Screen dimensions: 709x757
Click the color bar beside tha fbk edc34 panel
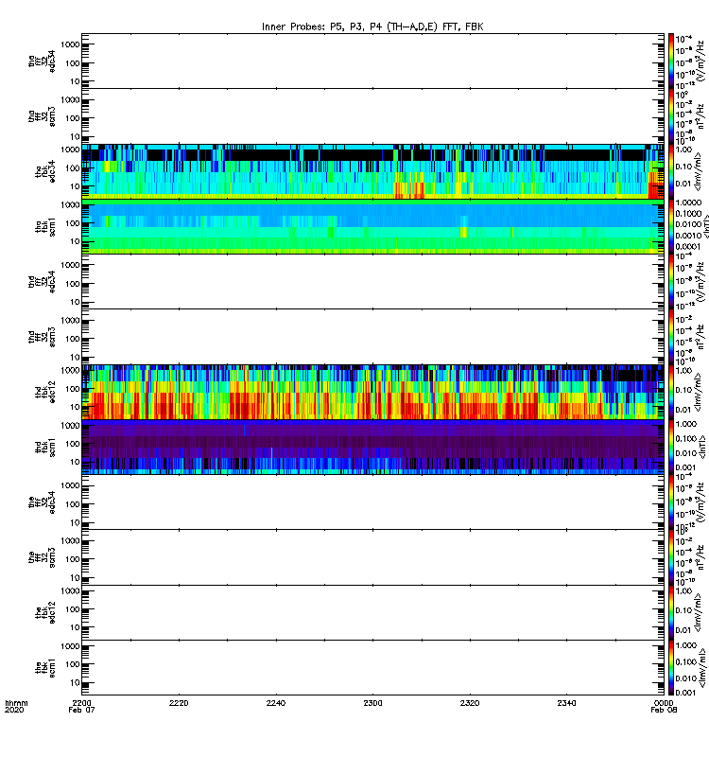[x=671, y=171]
